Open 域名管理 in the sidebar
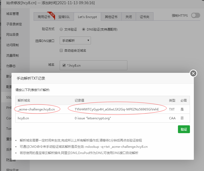Viewport: 204px width, 171px height. coord(13,14)
